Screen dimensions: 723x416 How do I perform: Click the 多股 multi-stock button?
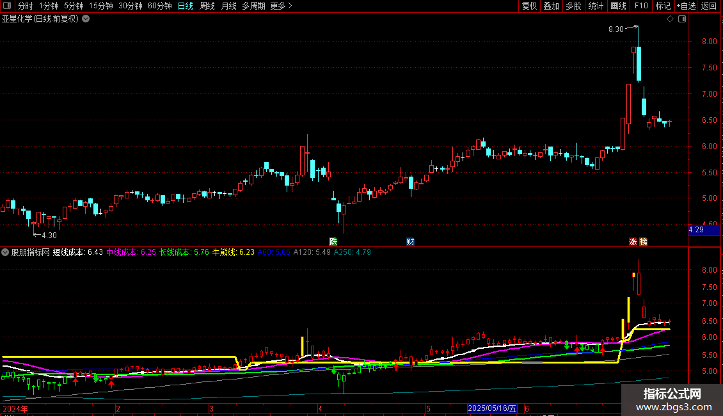point(573,6)
